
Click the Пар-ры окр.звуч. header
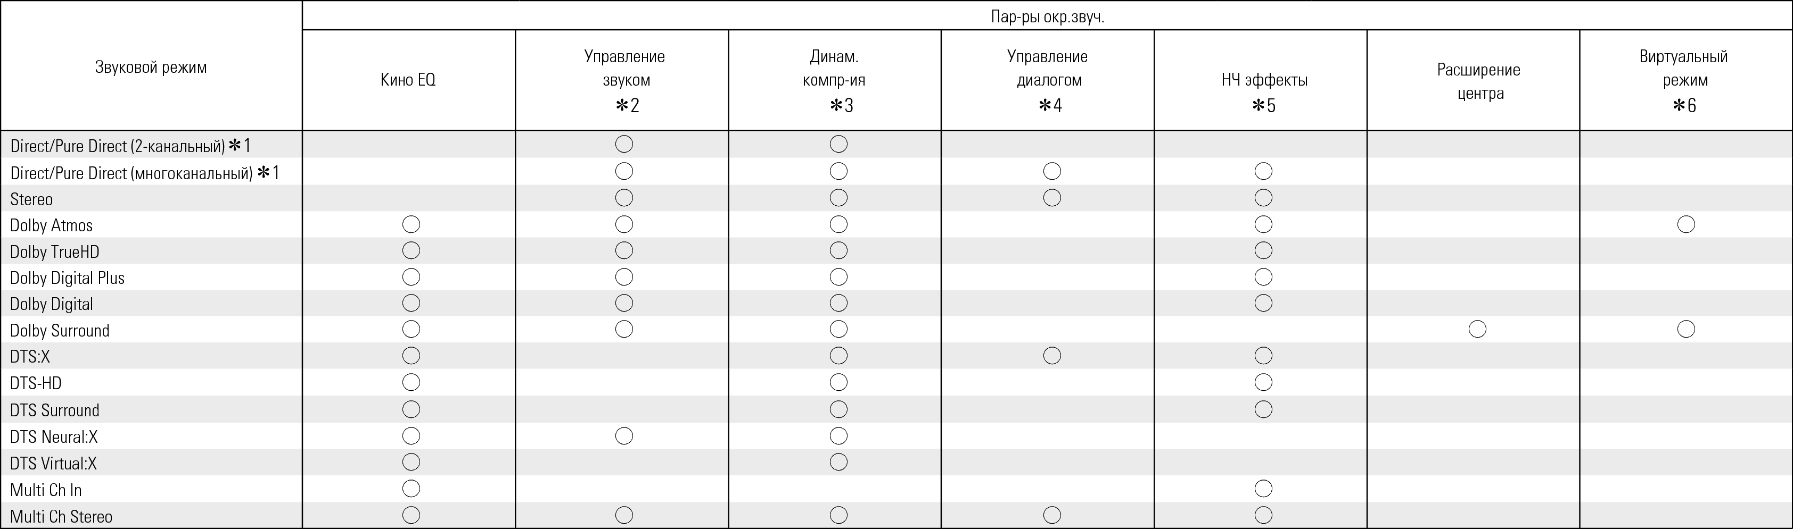1047,16
